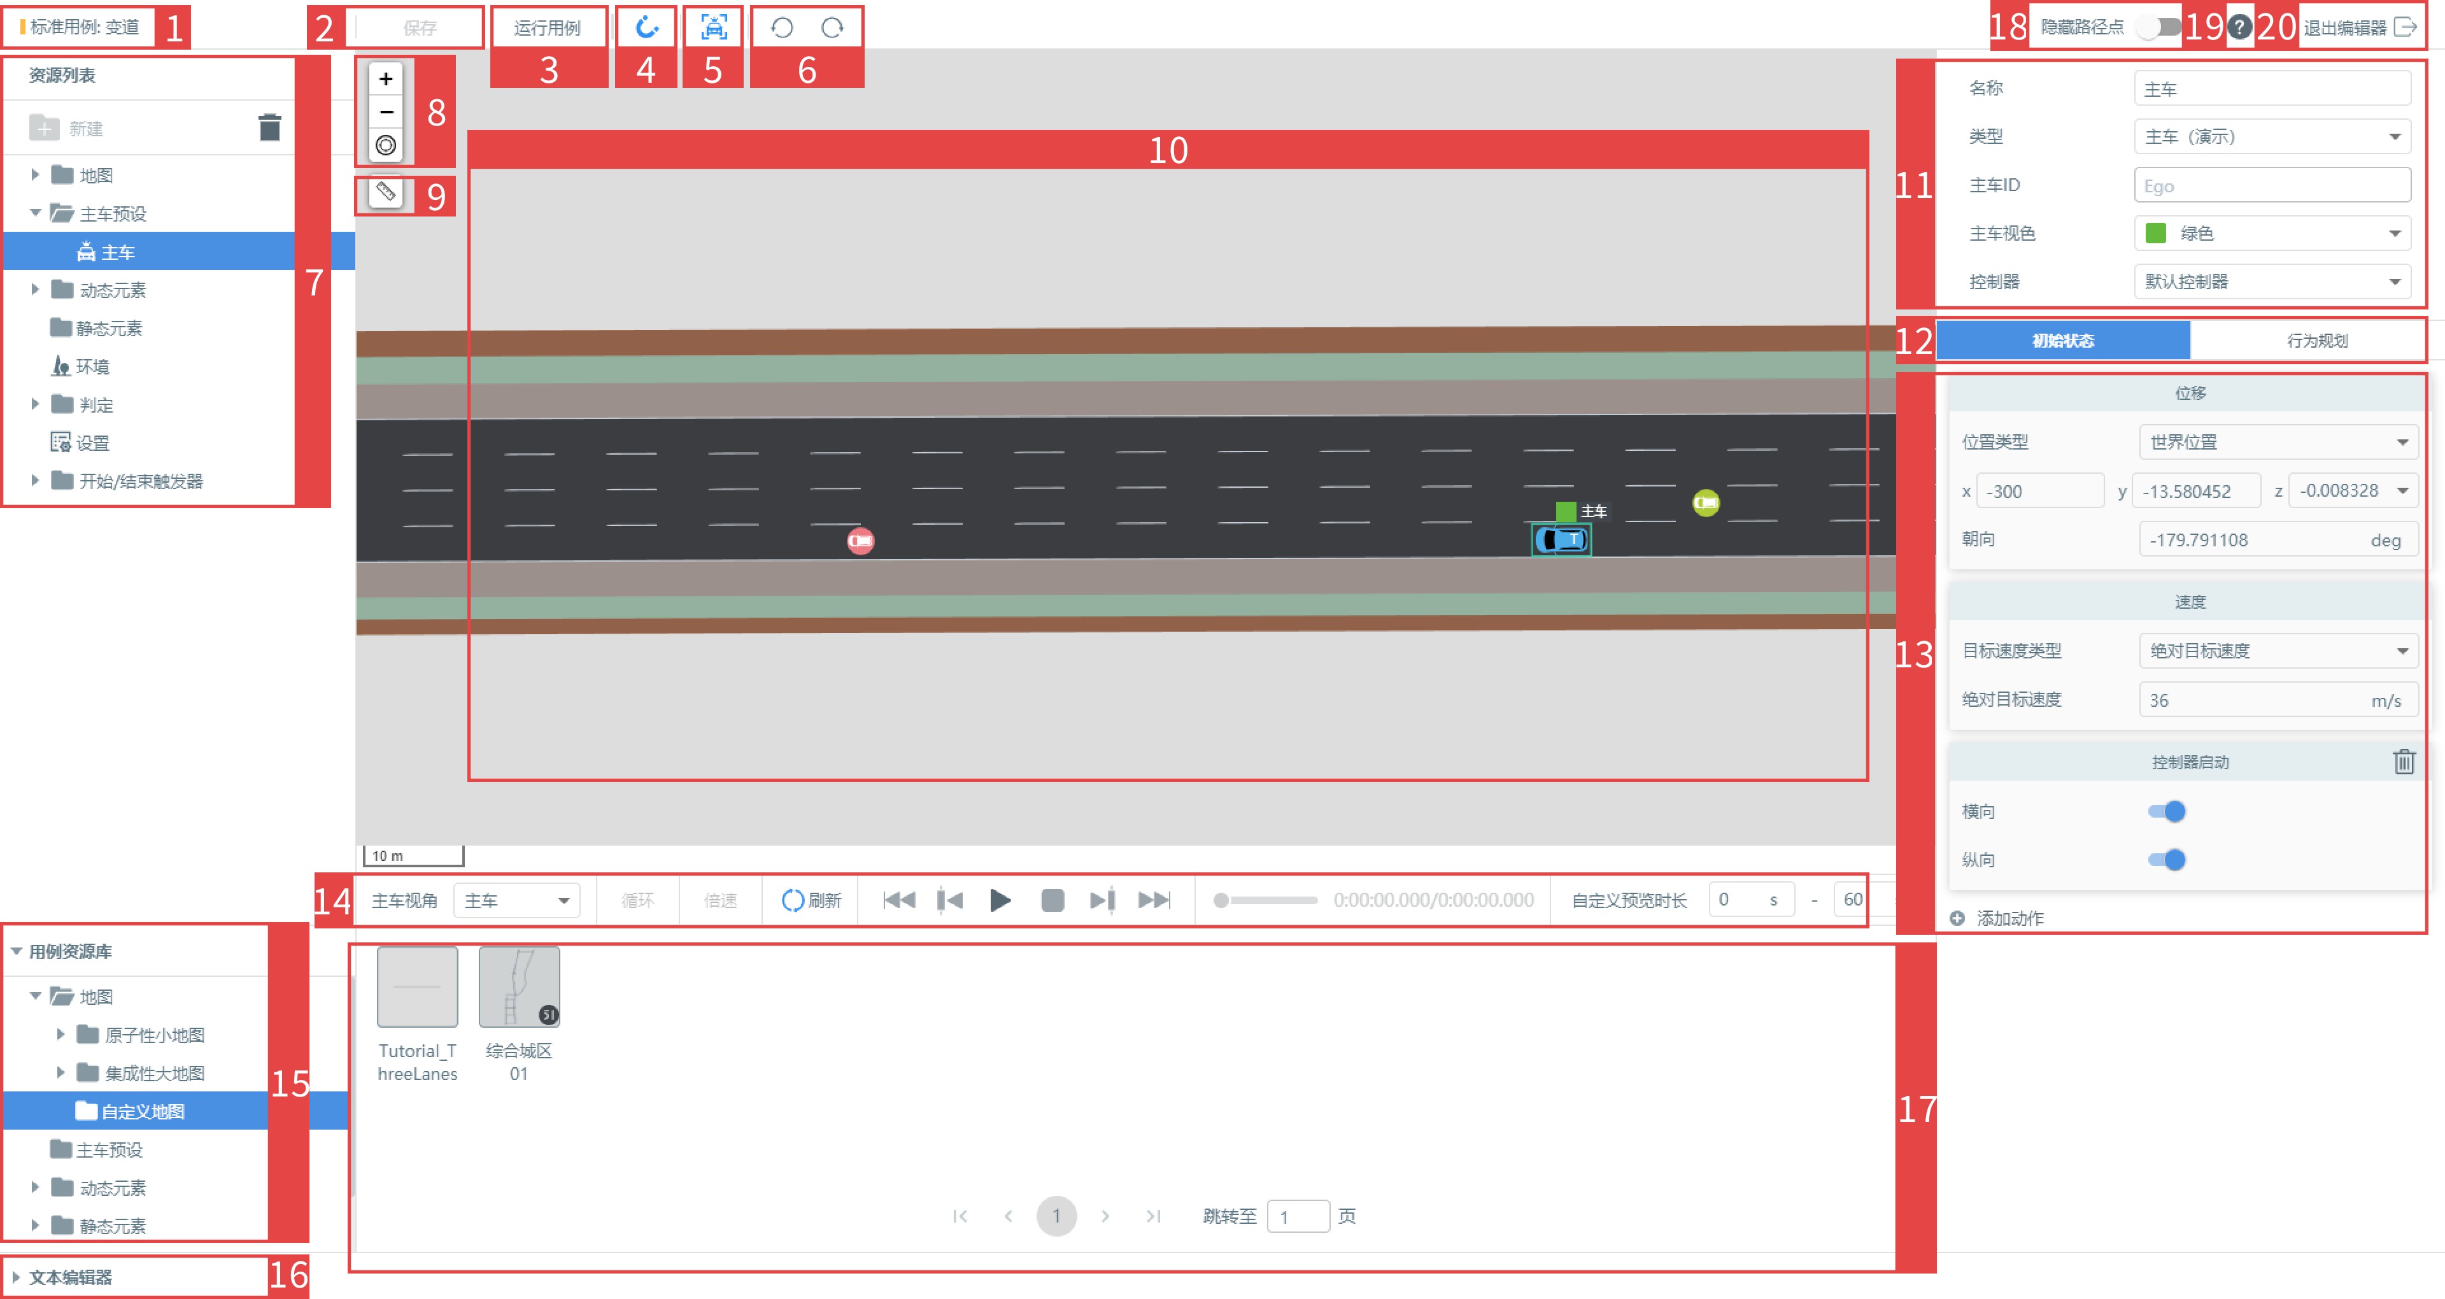Click the help question mark icon
Image resolution: width=2445 pixels, height=1299 pixels.
tap(2239, 27)
